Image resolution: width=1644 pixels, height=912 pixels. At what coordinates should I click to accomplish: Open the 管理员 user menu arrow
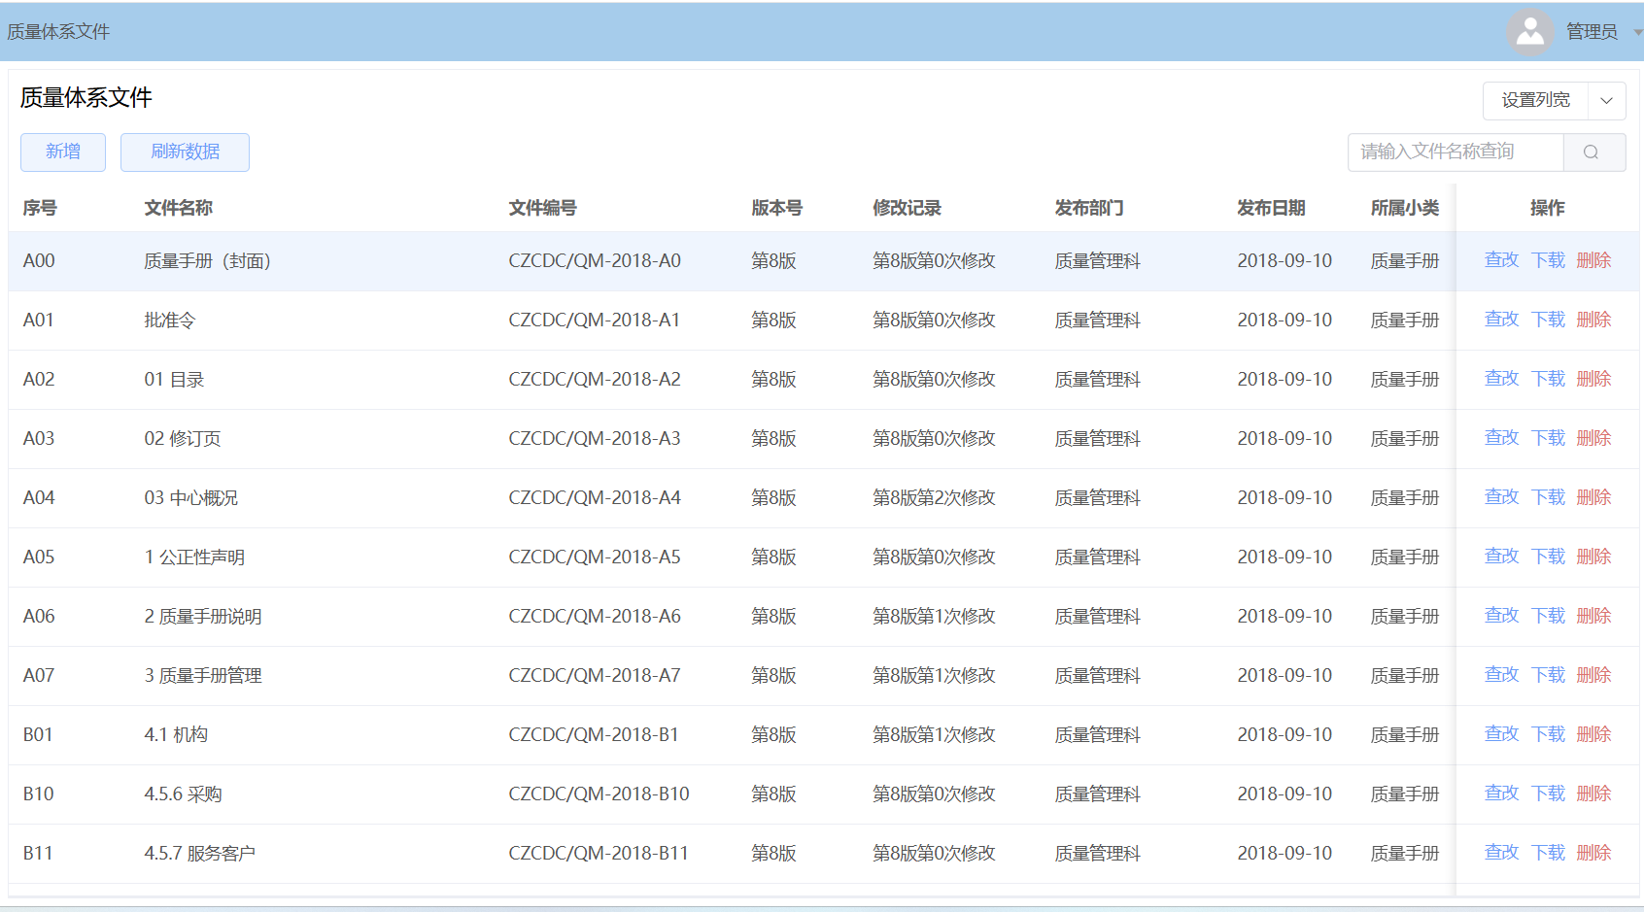click(x=1637, y=33)
